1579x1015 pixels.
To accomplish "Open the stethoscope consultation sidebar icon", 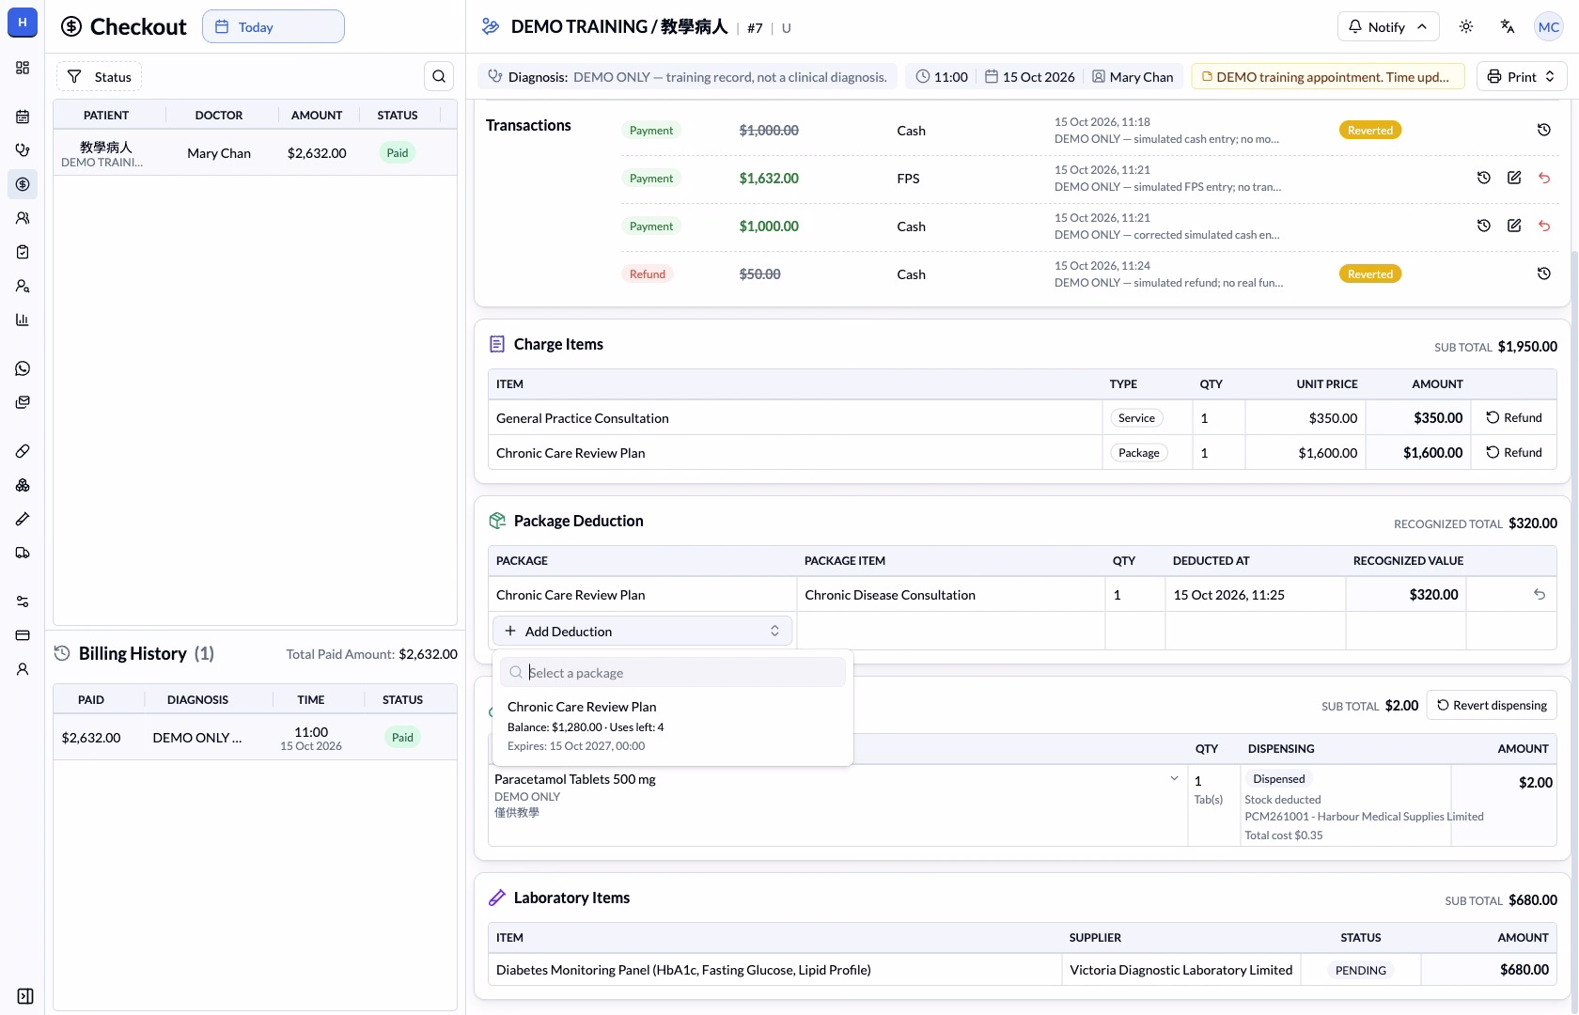I will click(23, 150).
